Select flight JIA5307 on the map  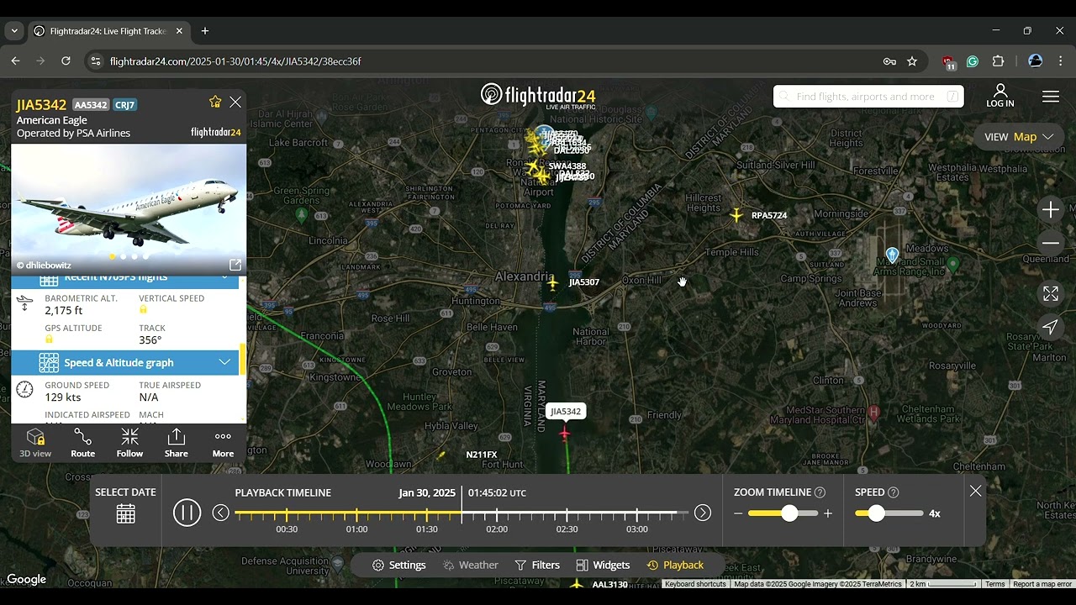coord(552,282)
